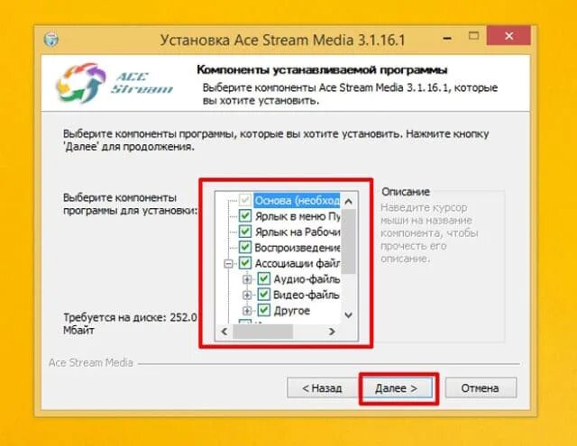
Task: Select the Другое tree item label
Action: click(292, 311)
